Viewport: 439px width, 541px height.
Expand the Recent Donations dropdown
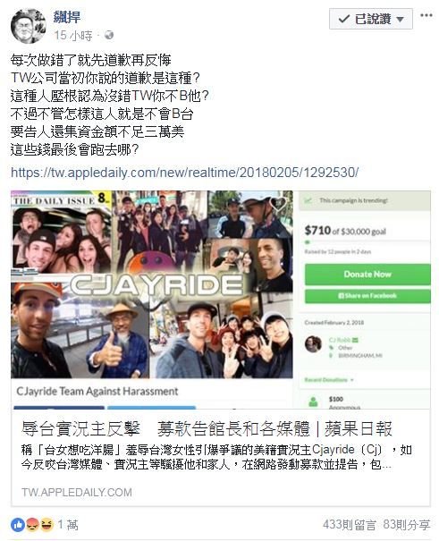(x=329, y=380)
